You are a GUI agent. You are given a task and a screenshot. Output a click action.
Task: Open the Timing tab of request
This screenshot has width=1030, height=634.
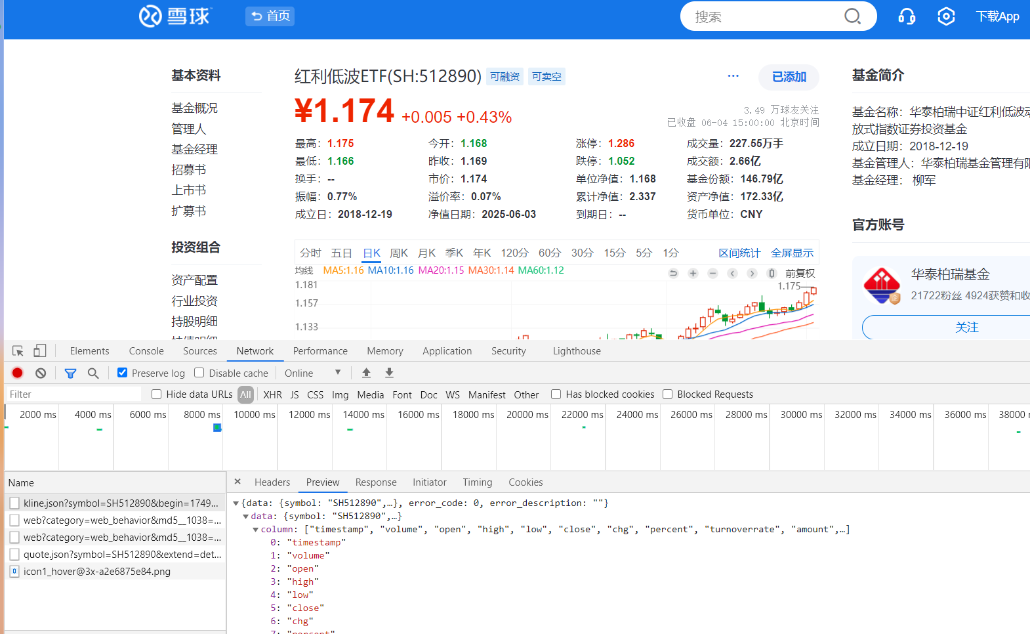pyautogui.click(x=478, y=482)
